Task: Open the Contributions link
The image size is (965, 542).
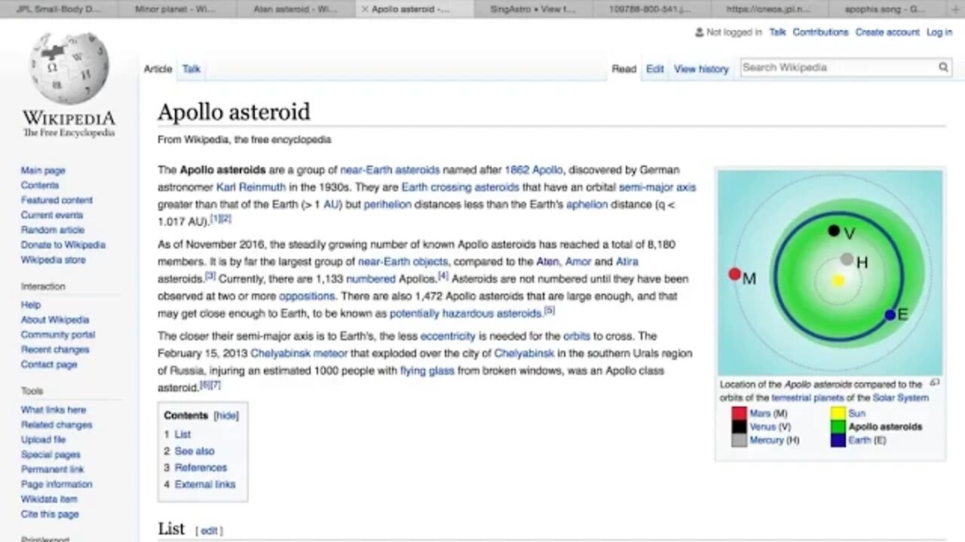Action: pyautogui.click(x=820, y=32)
